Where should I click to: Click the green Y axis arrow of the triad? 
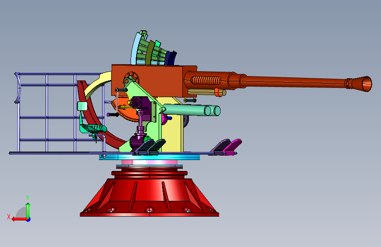coord(28,211)
